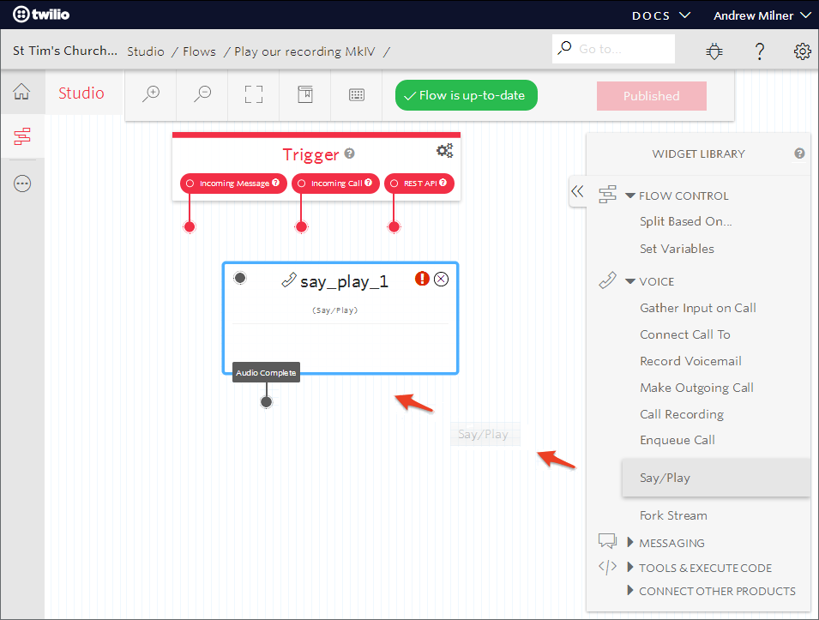Click Incoming Message help icon

[276, 183]
